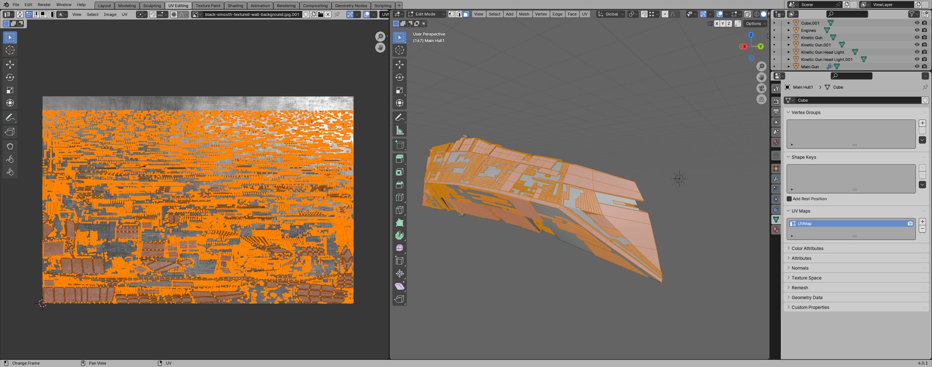932x367 pixels.
Task: Open Global transform orientation dropdown
Action: click(x=611, y=14)
